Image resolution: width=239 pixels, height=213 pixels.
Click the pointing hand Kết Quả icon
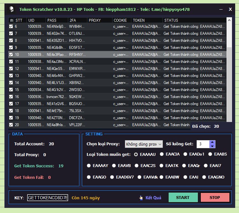pyautogui.click(x=141, y=198)
